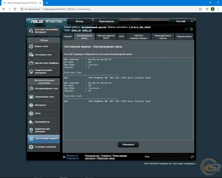Click the green network status icon
Screen dimensions: 222x178
pyautogui.click(x=191, y=29)
